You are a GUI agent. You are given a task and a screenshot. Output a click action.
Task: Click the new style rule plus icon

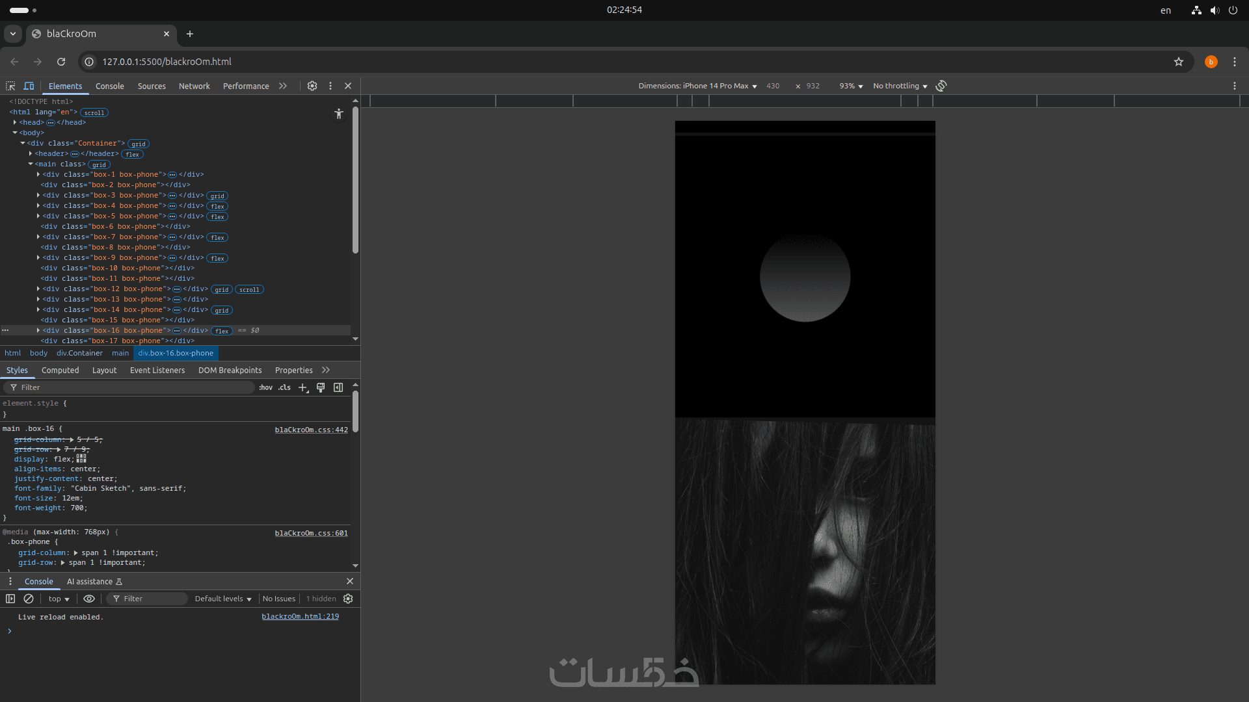[302, 387]
